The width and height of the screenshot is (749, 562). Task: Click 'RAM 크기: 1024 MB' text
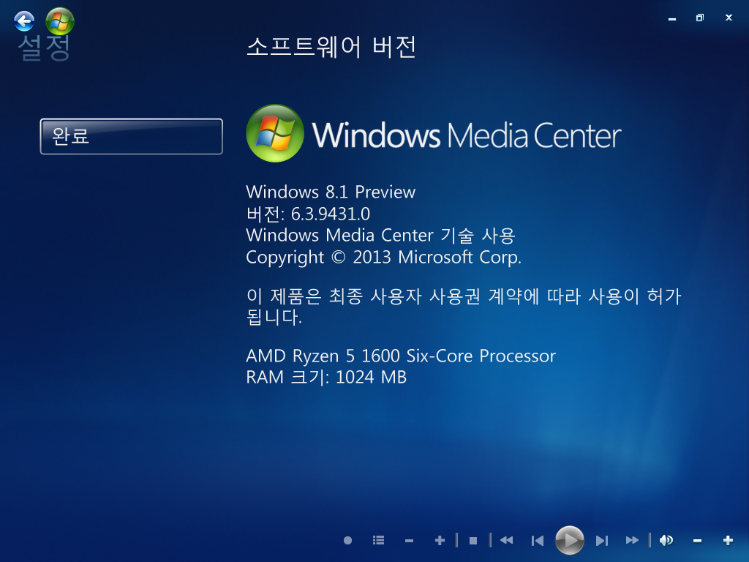click(x=326, y=378)
